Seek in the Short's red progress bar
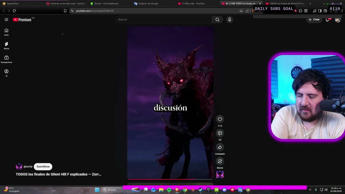The image size is (345, 194). point(170,179)
